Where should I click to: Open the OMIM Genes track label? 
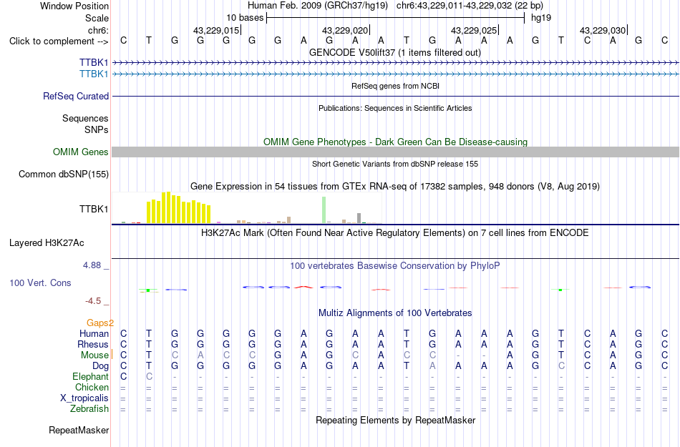tap(80, 152)
